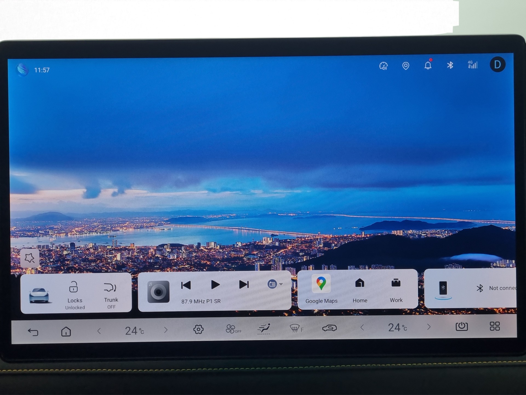Tap the Bluetooth icon in the top status bar

pyautogui.click(x=450, y=65)
